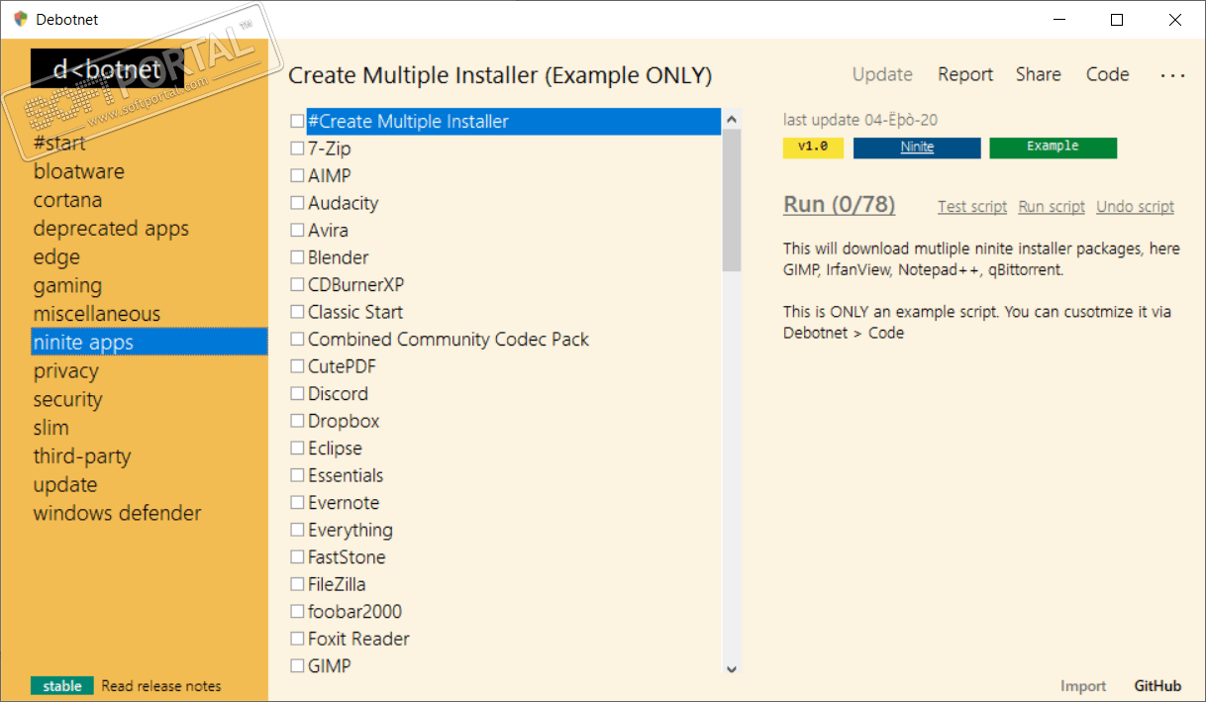
Task: Tick the 7-Zip checkbox
Action: [x=297, y=149]
